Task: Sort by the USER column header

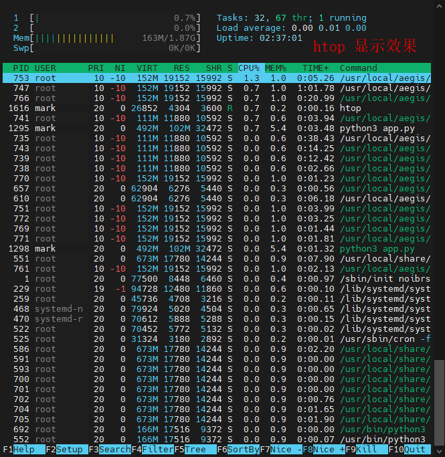Action: pyautogui.click(x=46, y=68)
